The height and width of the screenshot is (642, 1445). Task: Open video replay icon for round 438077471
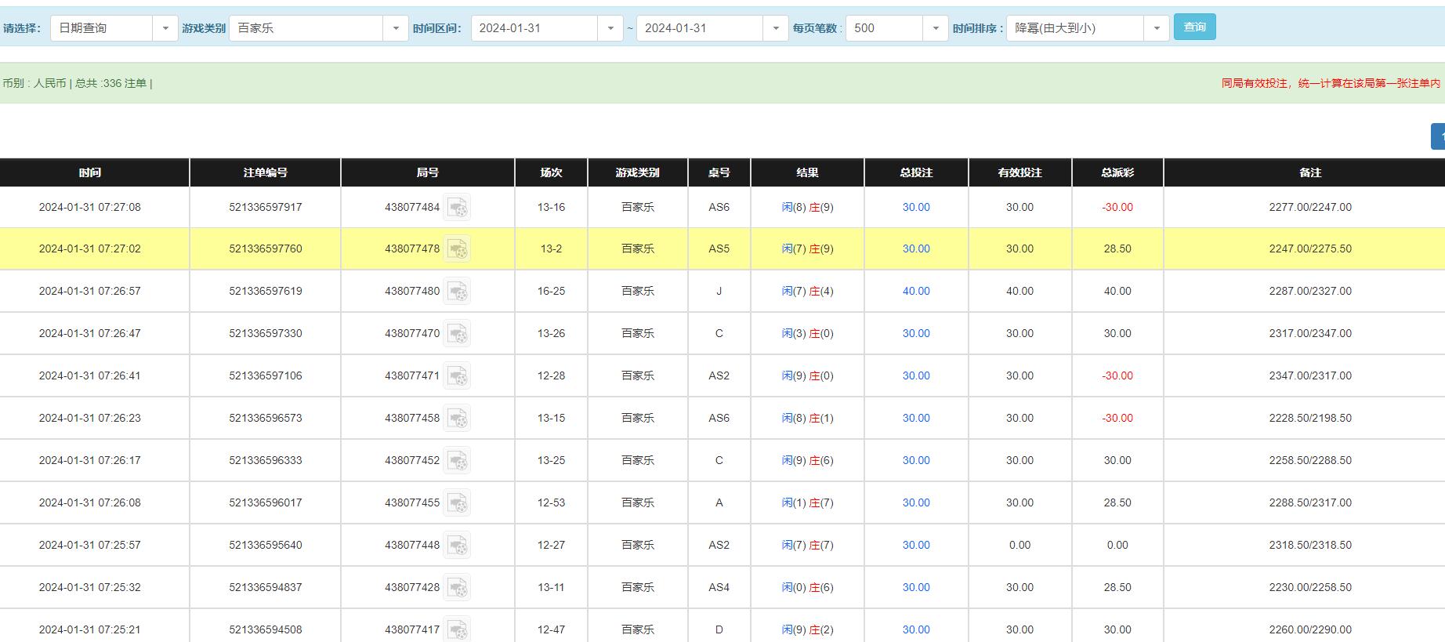click(x=458, y=375)
